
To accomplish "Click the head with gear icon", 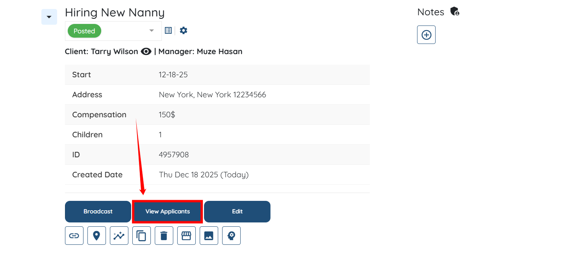I will 231,235.
